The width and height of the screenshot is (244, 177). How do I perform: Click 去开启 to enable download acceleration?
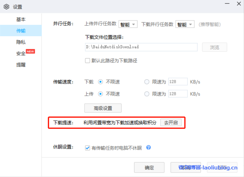(171, 123)
